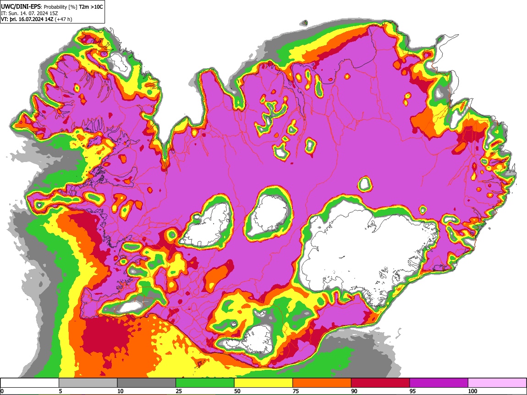Click the dark gray 10-25 legend swatch

coord(147,383)
